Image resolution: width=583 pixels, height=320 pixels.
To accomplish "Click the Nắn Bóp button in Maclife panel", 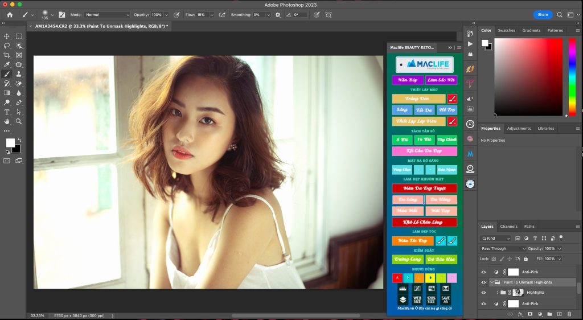I will 408,80.
